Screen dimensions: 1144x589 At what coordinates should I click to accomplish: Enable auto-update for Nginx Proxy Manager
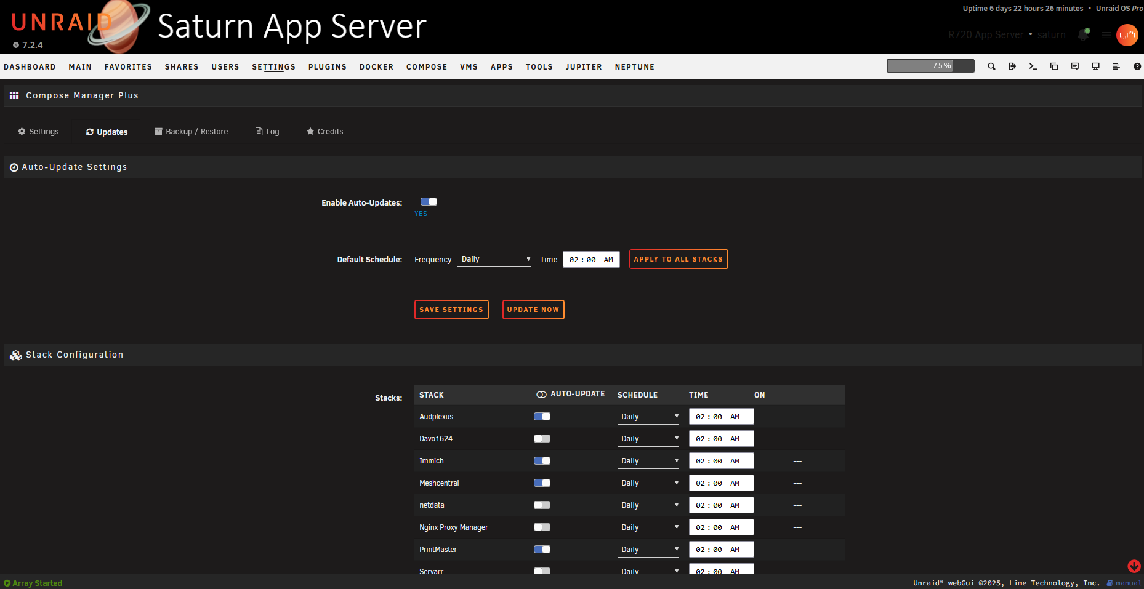(542, 527)
